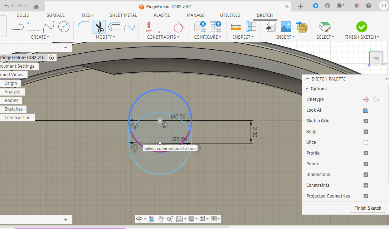Click the Orbit navigation icon

click(x=139, y=219)
